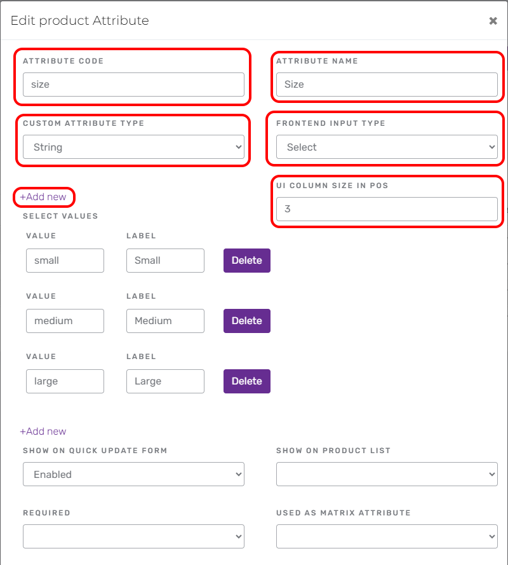
Task: Click the UI Column Size in POS field
Action: pos(387,209)
